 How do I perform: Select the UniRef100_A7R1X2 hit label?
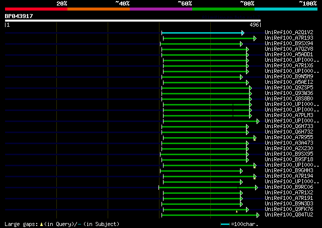pyautogui.click(x=289, y=193)
